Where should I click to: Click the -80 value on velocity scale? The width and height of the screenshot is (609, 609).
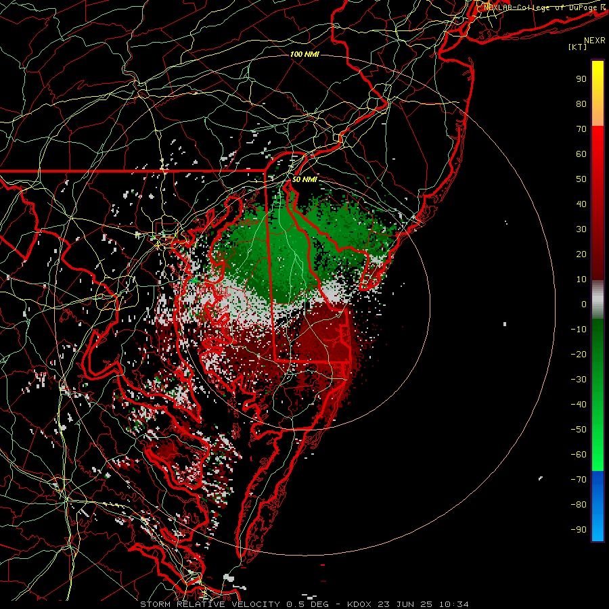579,505
